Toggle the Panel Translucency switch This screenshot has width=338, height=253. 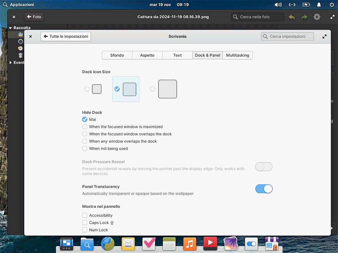point(264,189)
